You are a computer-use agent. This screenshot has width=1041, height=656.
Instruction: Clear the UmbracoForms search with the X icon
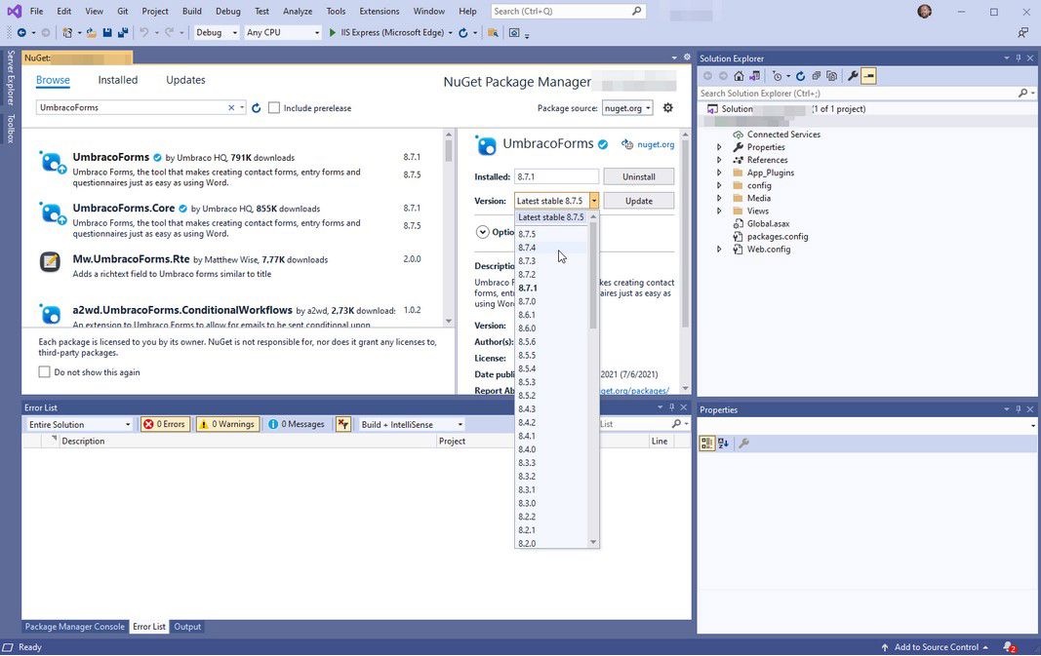click(232, 107)
